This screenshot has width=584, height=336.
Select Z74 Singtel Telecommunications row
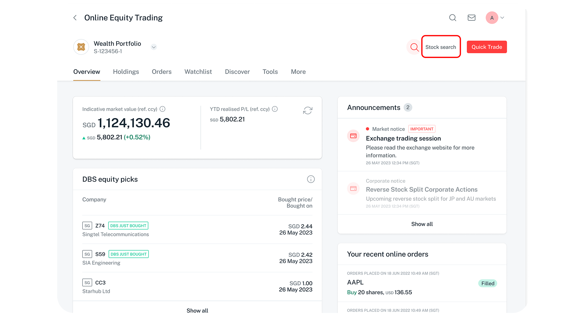pyautogui.click(x=197, y=229)
